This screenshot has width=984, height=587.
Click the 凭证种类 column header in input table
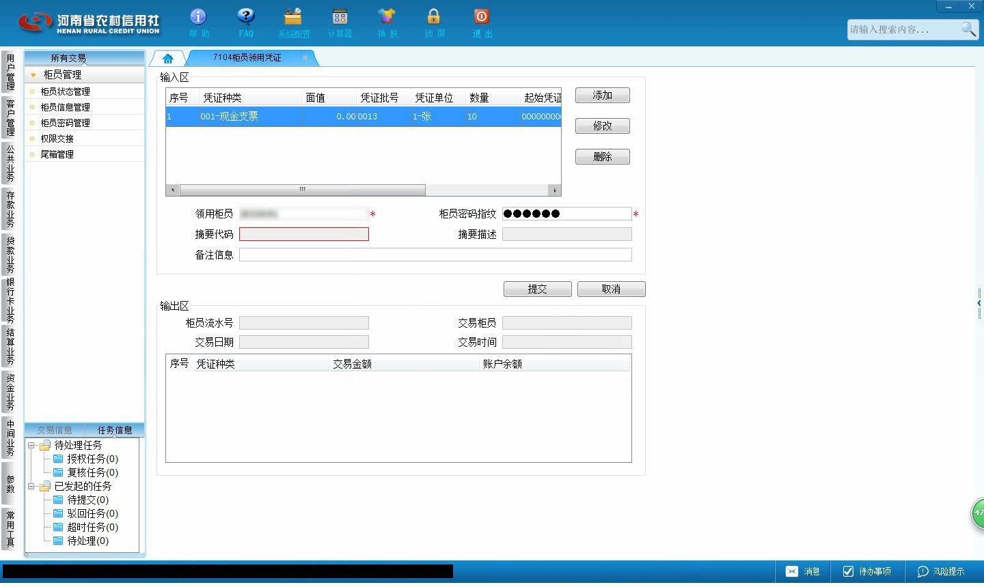coord(250,98)
